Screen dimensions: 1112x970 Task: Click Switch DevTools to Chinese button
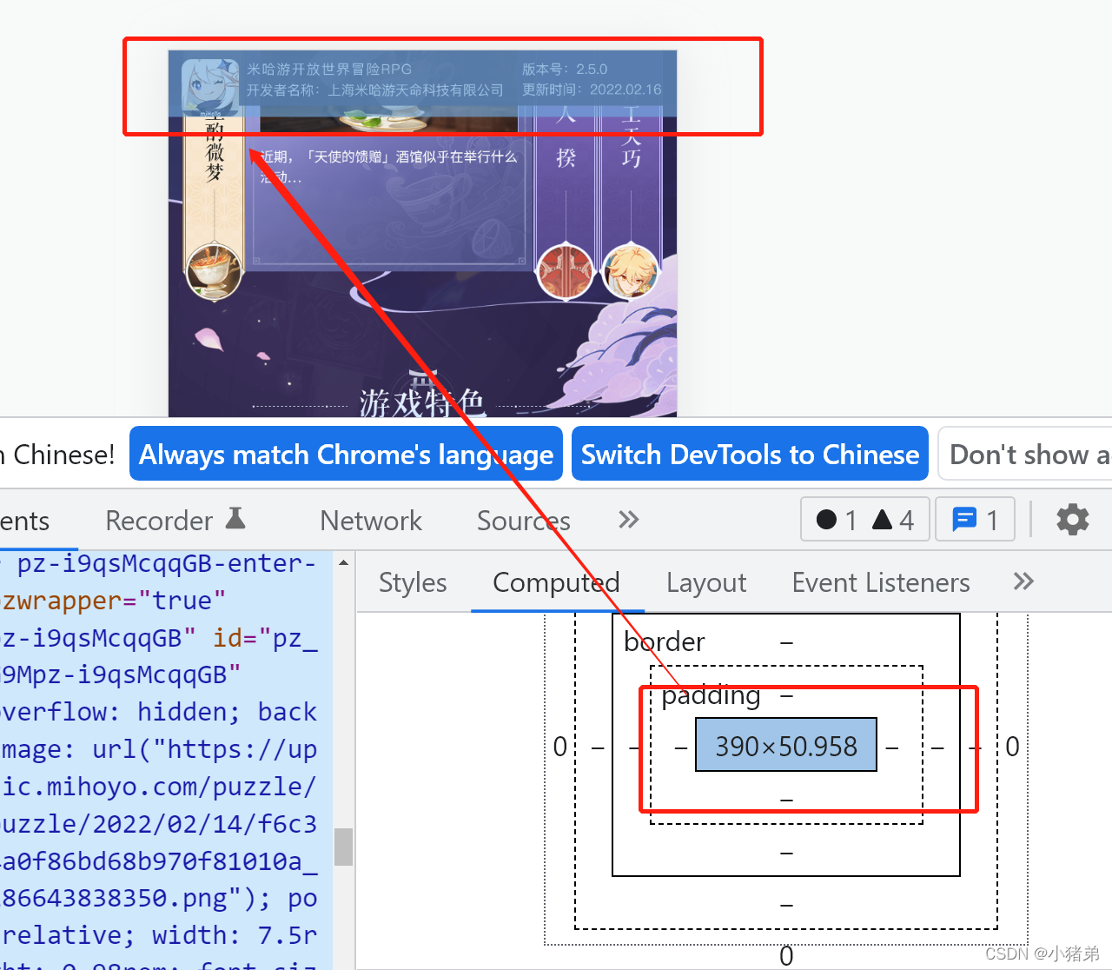coord(750,454)
